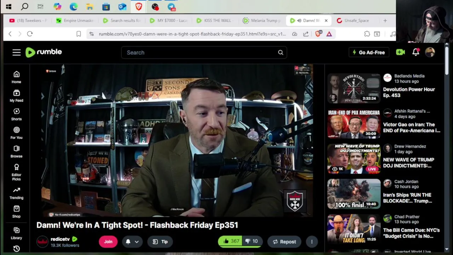Click the Rumble logo
The width and height of the screenshot is (453, 255).
pyautogui.click(x=44, y=52)
